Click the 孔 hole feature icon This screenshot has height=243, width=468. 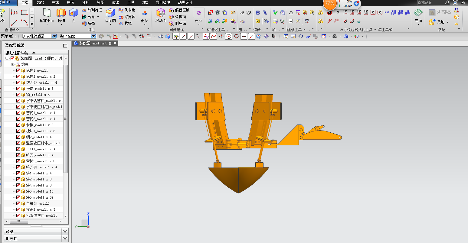[x=74, y=13]
